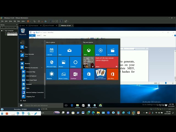Launch the Snipping Tool
Viewport: 176px width, 132px height.
tap(32, 97)
